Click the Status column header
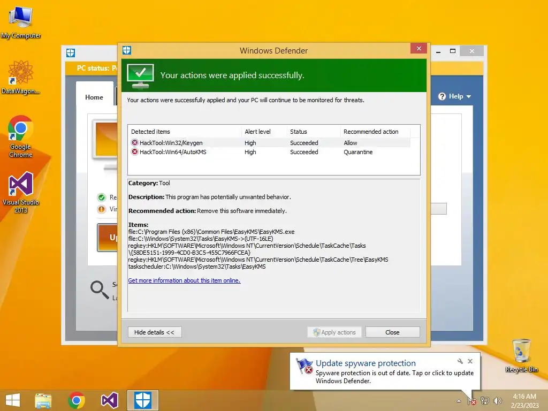 [x=314, y=132]
